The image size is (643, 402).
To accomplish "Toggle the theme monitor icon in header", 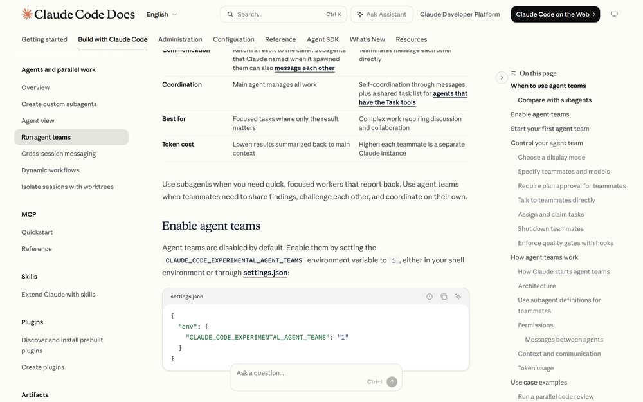I will point(614,14).
